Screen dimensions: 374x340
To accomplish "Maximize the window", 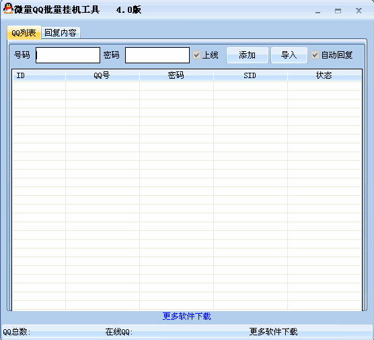I will click(338, 11).
